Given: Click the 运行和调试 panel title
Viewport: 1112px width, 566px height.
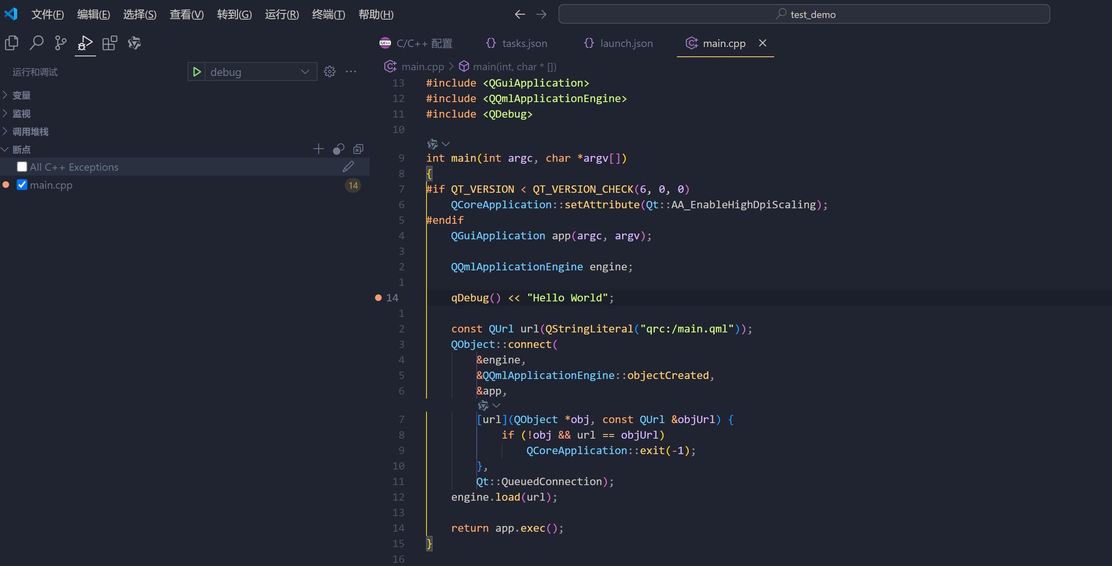Looking at the screenshot, I should pos(35,72).
